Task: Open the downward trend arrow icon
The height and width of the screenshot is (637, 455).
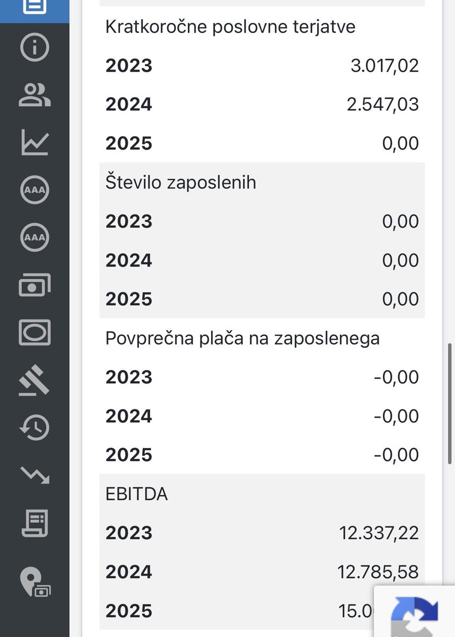Action: [34, 474]
